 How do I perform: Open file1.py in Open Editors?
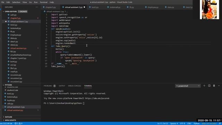pos(14,68)
